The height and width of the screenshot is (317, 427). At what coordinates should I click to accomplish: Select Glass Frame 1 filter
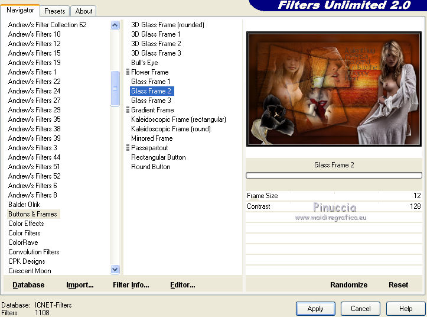pos(151,82)
